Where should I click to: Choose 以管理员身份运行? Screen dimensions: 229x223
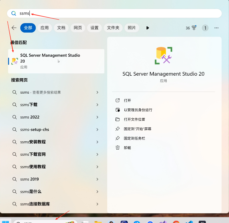(x=138, y=110)
